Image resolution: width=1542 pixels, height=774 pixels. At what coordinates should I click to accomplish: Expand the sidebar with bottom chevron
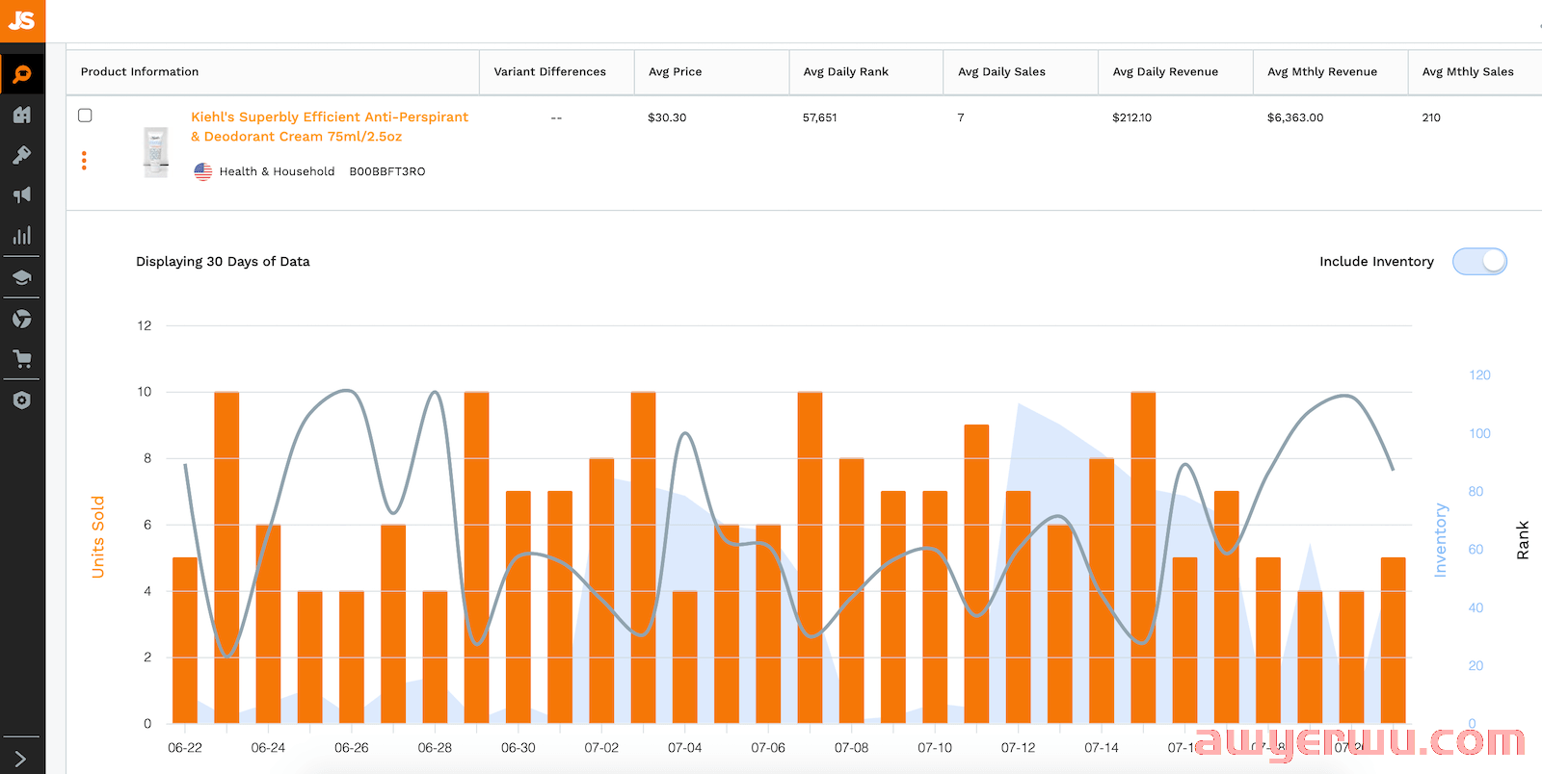point(21,759)
